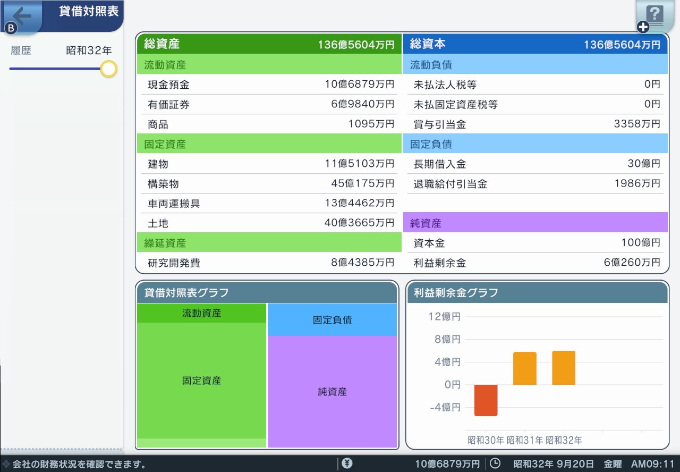Select the 未払法人税等 row
Screen dimensions: 680x472
point(535,84)
